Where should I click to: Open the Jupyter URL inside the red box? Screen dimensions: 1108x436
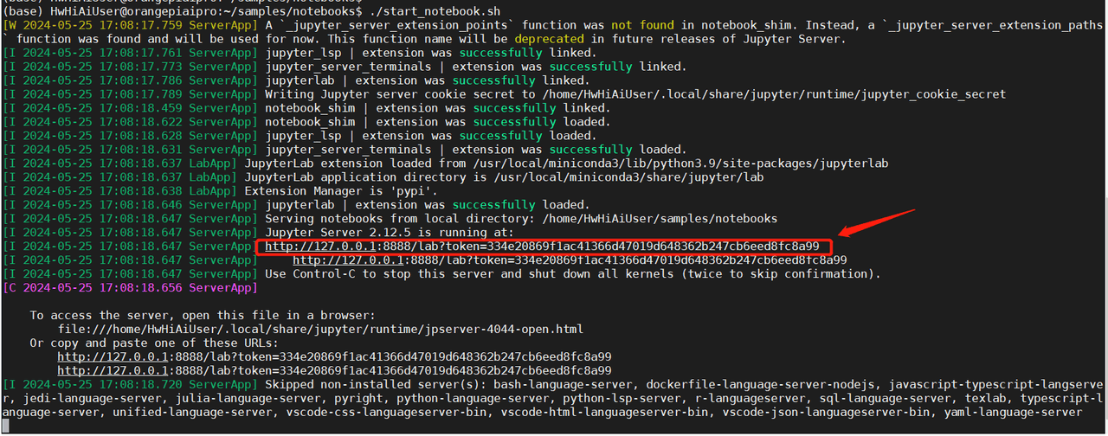point(542,247)
